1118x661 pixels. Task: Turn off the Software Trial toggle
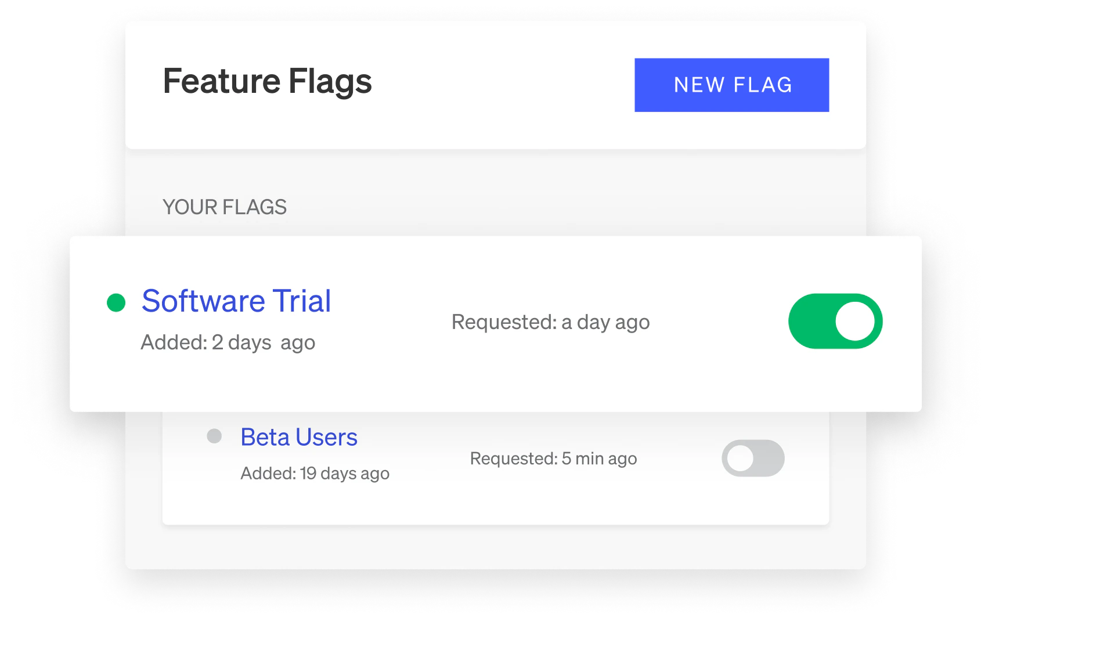click(x=835, y=321)
